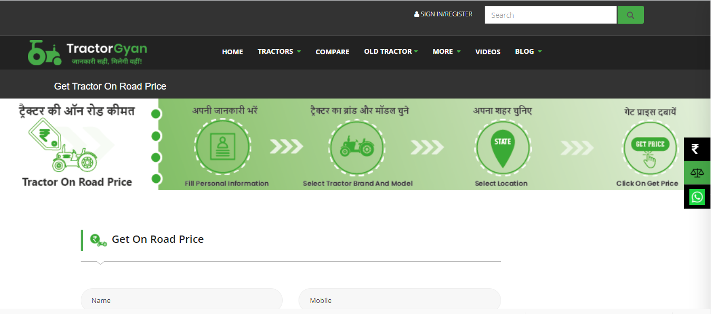Expand the Tractors menu dropdown
The width and height of the screenshot is (711, 314).
(279, 52)
